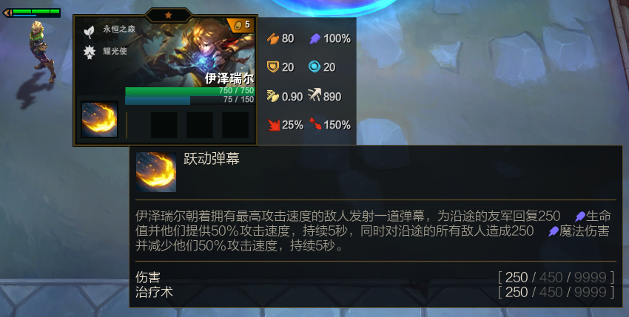Click the attack range 890 icon
The image size is (629, 317).
coord(314,95)
